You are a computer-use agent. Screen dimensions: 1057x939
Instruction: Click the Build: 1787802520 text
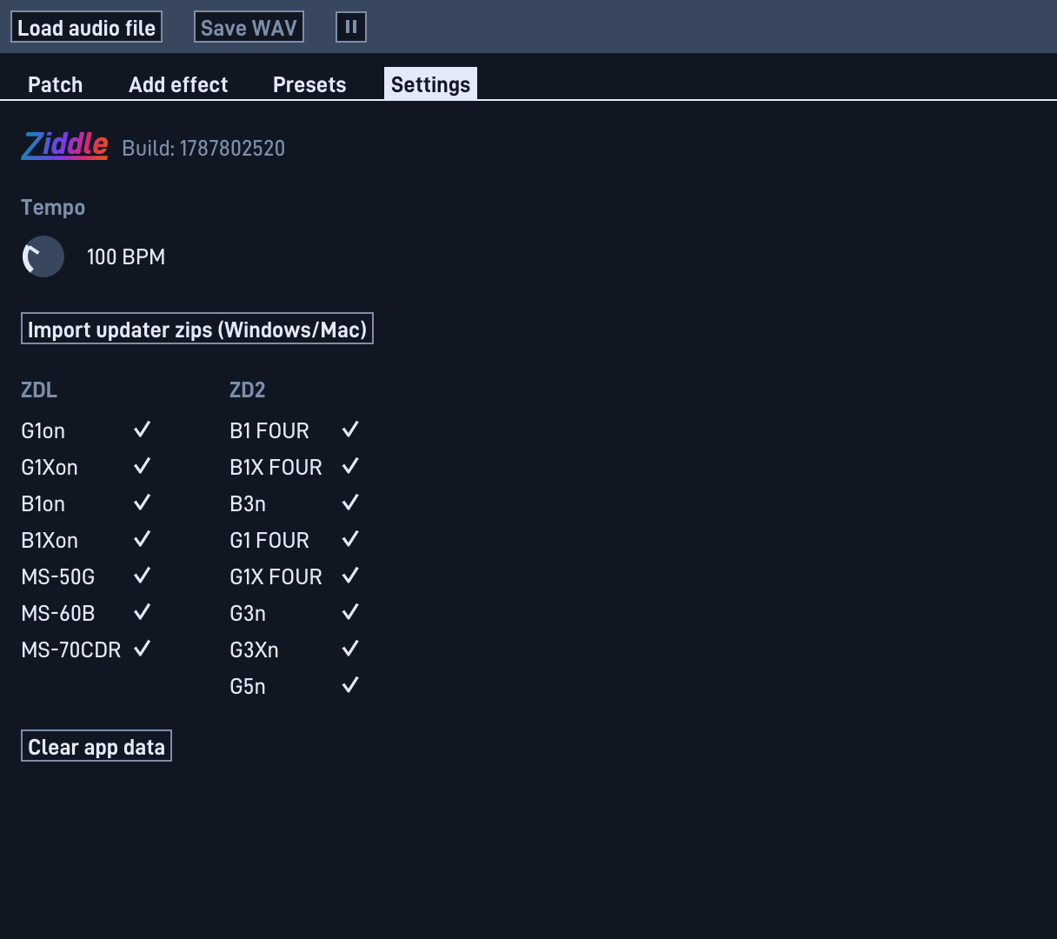[203, 148]
